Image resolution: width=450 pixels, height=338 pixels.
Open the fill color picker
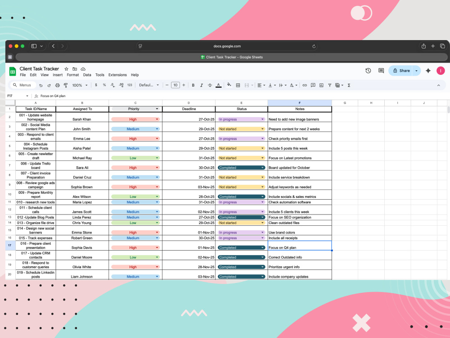pos(229,85)
